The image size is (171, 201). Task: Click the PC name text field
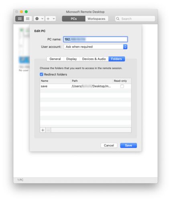96,39
